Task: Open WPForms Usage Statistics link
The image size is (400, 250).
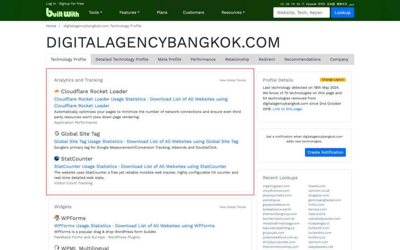Action: click(x=82, y=226)
